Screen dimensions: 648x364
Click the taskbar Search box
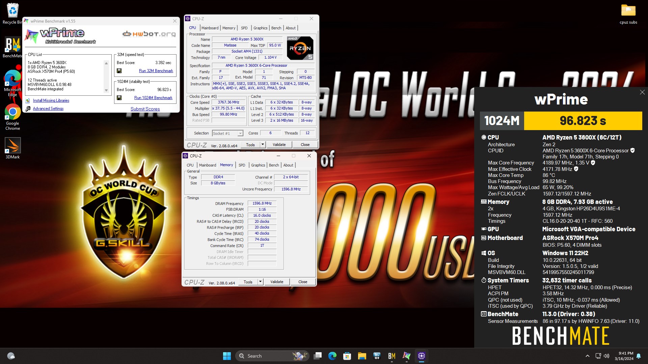272,356
